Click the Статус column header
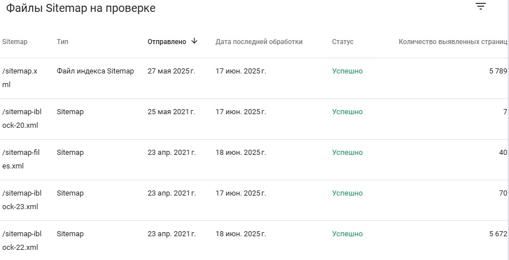 coord(343,42)
